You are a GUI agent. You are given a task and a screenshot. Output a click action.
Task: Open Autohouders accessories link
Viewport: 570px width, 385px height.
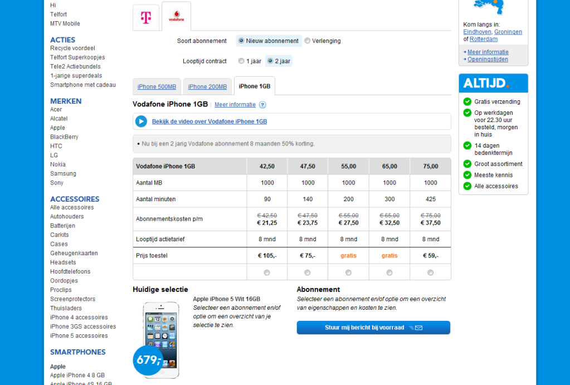(67, 217)
